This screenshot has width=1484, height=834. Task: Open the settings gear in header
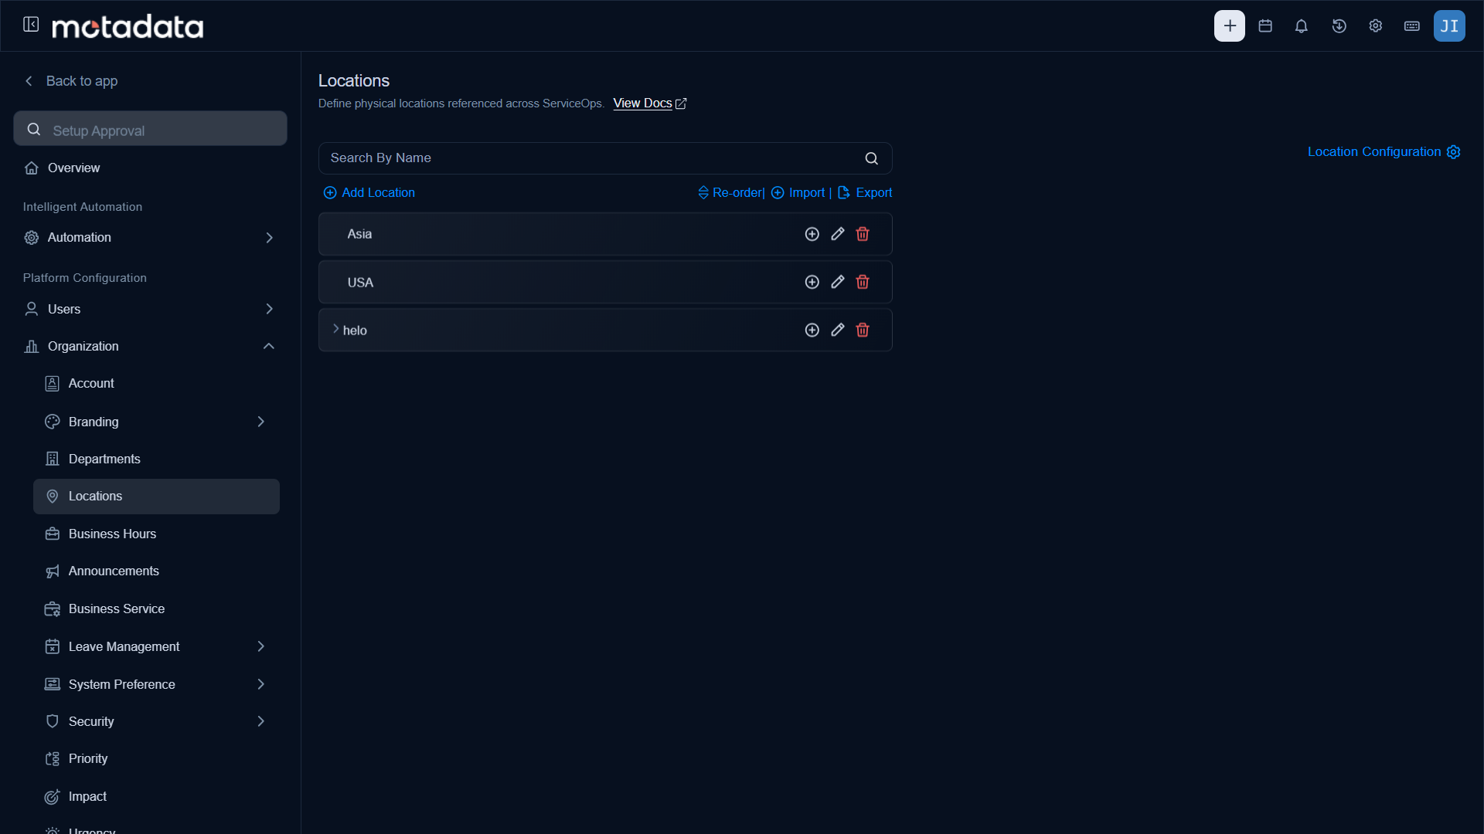tap(1376, 26)
